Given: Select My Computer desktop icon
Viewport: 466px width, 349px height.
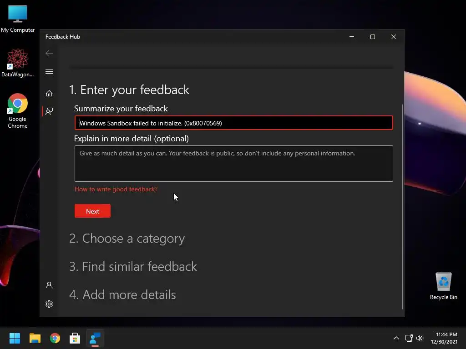Looking at the screenshot, I should (18, 19).
